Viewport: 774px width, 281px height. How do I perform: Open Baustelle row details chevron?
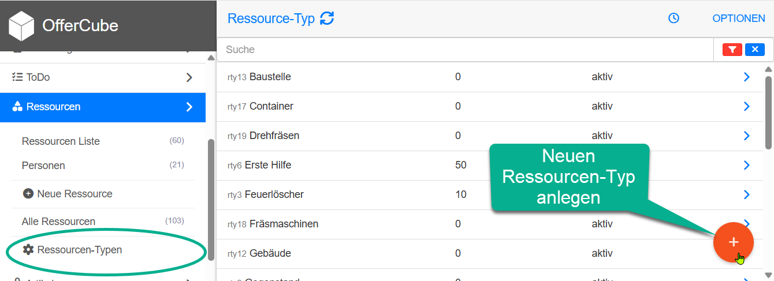[x=746, y=77]
